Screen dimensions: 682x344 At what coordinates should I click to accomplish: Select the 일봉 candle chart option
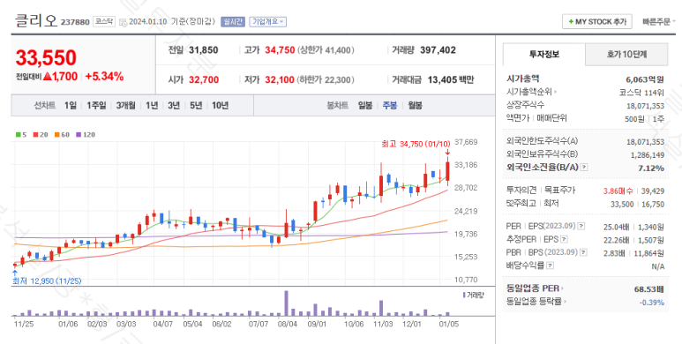(365, 105)
